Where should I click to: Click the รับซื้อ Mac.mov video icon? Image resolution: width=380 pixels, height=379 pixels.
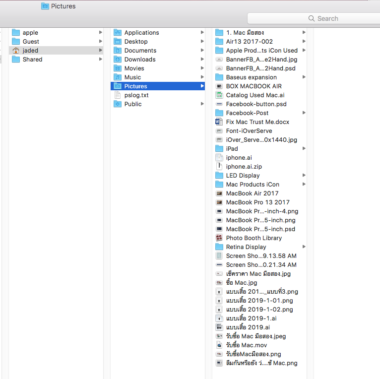[x=219, y=345]
